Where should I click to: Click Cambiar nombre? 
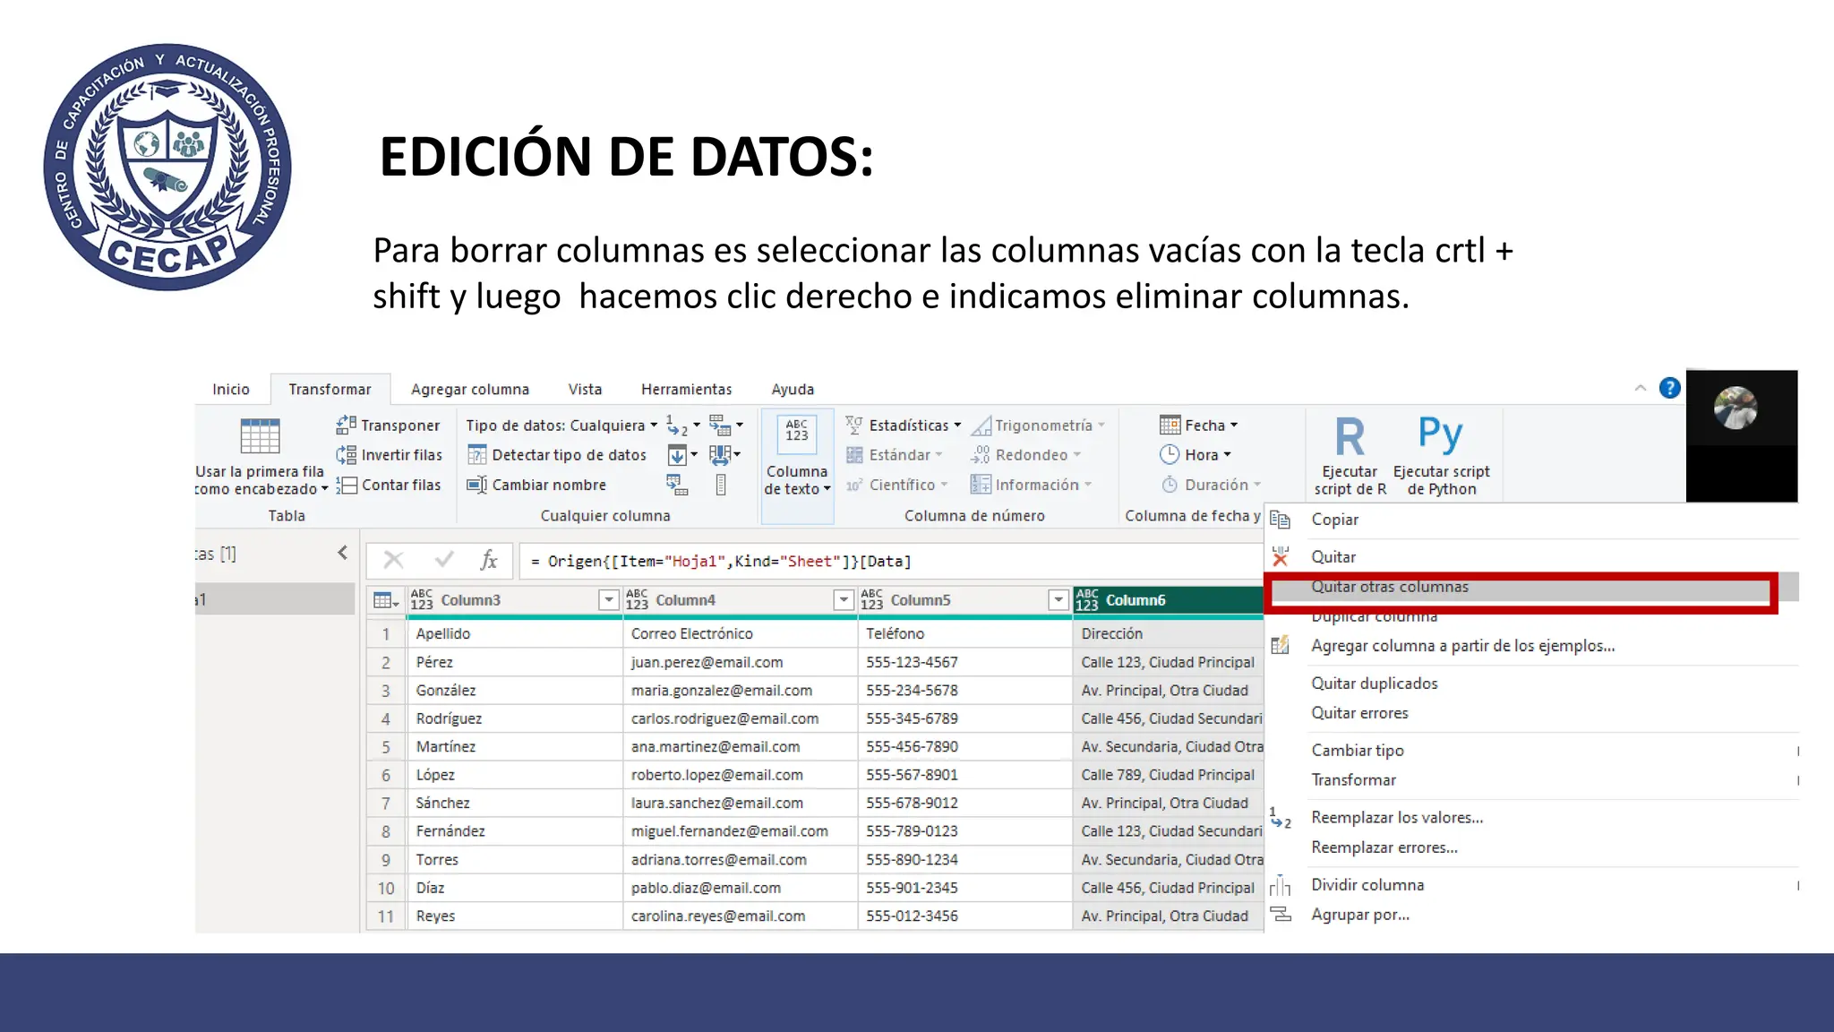[x=536, y=485]
